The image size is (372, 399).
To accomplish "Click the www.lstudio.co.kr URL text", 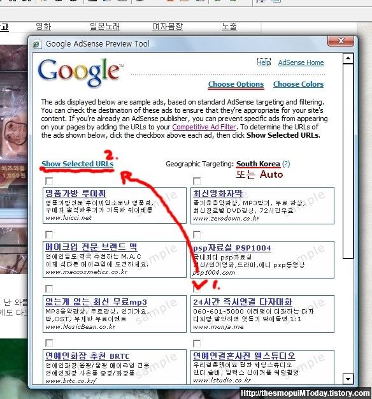I will coord(222,380).
